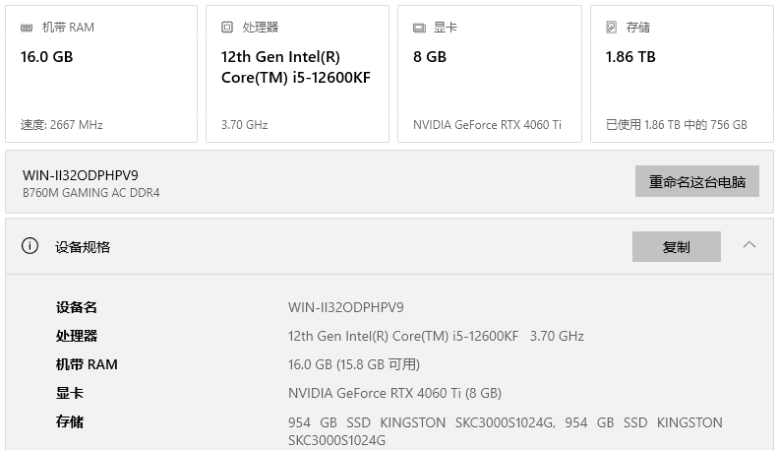Click the info icon next to 设备规格
777x450 pixels.
click(x=30, y=246)
